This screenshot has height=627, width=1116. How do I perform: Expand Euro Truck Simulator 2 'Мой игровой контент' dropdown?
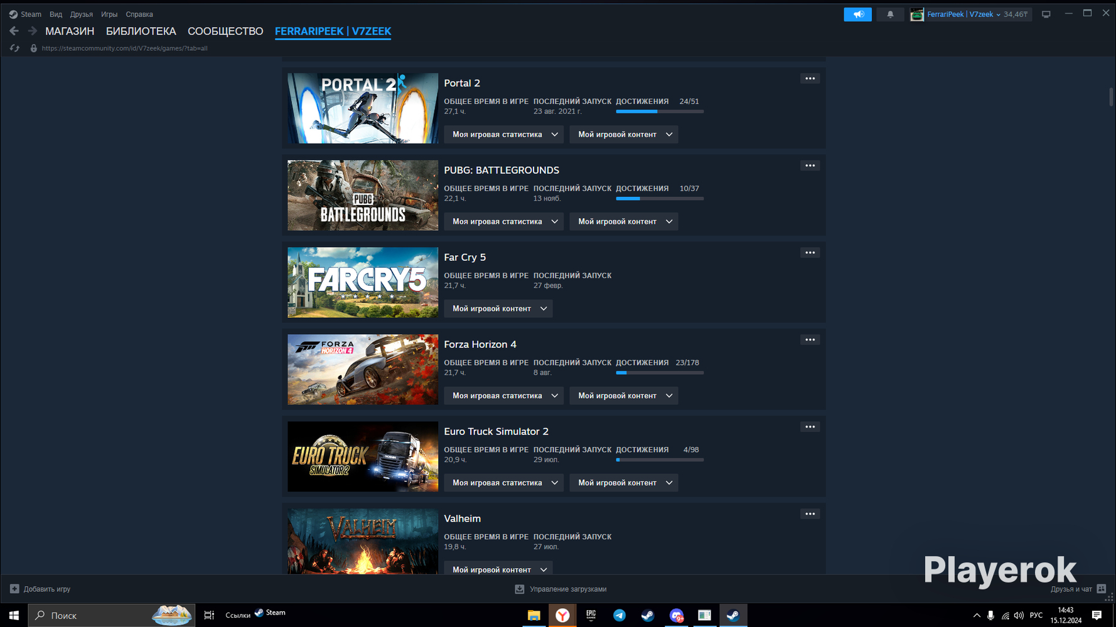(624, 483)
